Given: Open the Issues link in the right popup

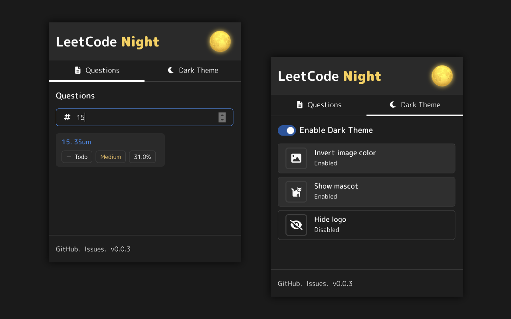Looking at the screenshot, I should pyautogui.click(x=317, y=284).
